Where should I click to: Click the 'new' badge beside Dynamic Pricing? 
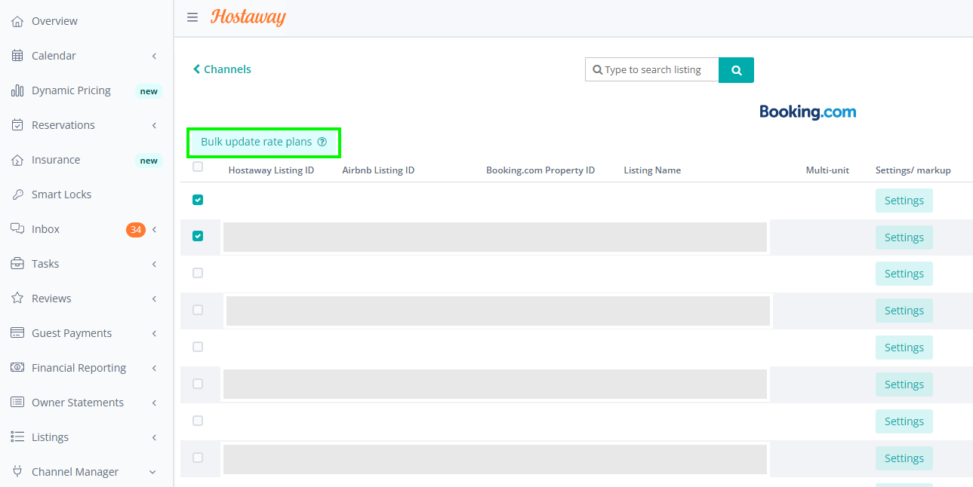tap(149, 91)
